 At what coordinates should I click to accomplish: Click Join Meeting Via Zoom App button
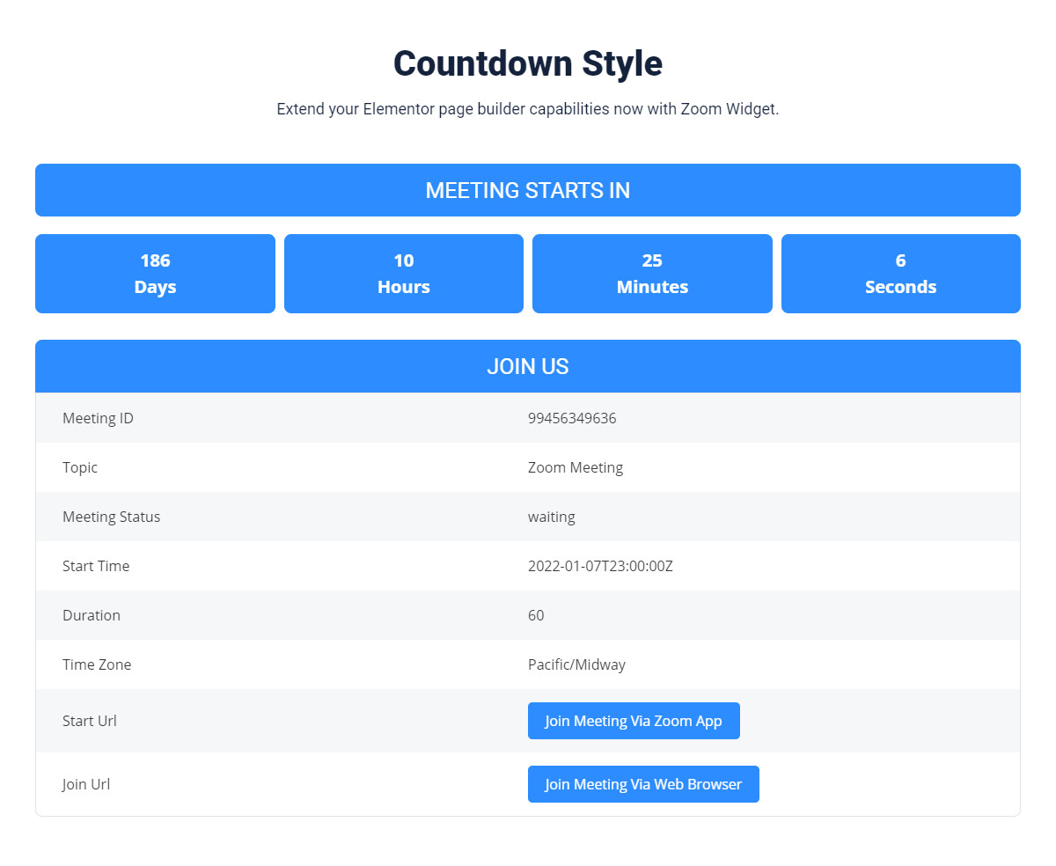point(634,721)
